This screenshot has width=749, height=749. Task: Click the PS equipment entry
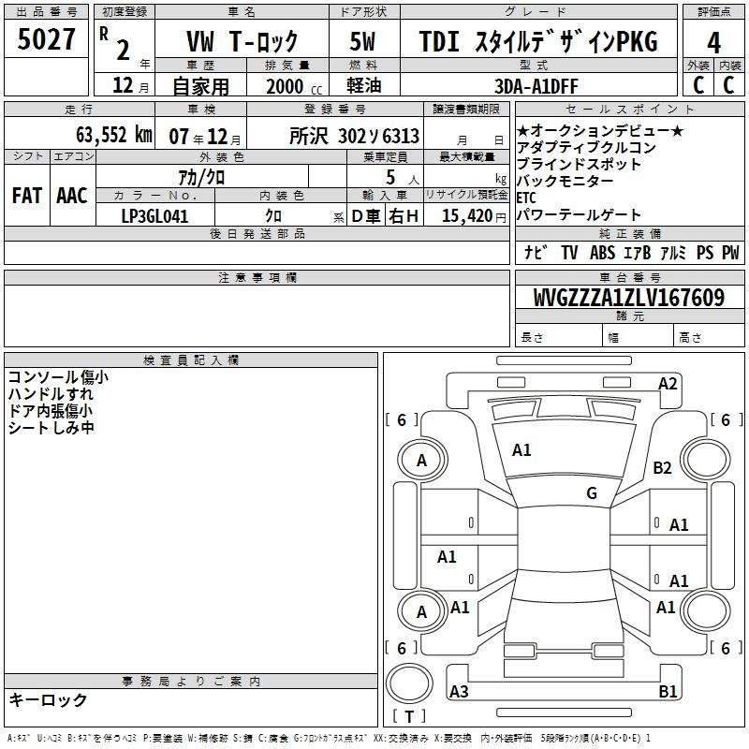[705, 252]
